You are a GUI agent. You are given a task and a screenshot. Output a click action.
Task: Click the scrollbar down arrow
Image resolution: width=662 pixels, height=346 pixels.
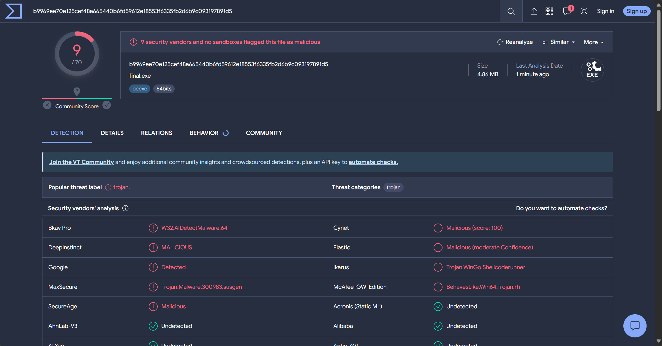click(658, 341)
